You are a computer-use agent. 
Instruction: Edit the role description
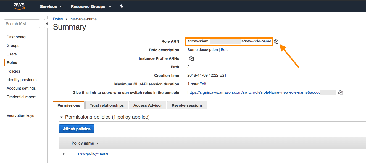coord(224,50)
